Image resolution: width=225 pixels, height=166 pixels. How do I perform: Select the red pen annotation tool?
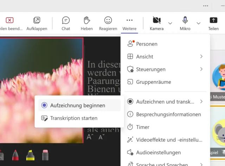click(x=15, y=155)
